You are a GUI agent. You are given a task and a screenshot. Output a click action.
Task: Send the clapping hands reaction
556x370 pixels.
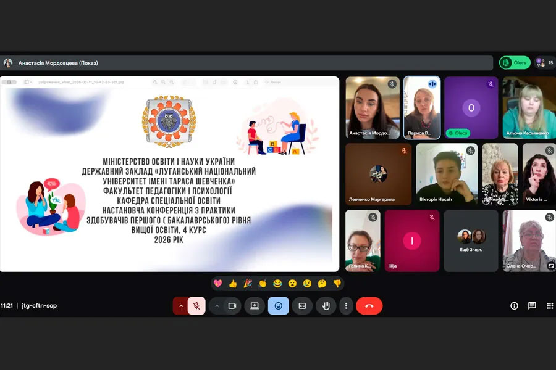tap(263, 283)
